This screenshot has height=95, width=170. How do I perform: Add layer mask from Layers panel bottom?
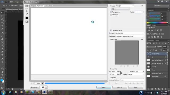[x=152, y=89]
